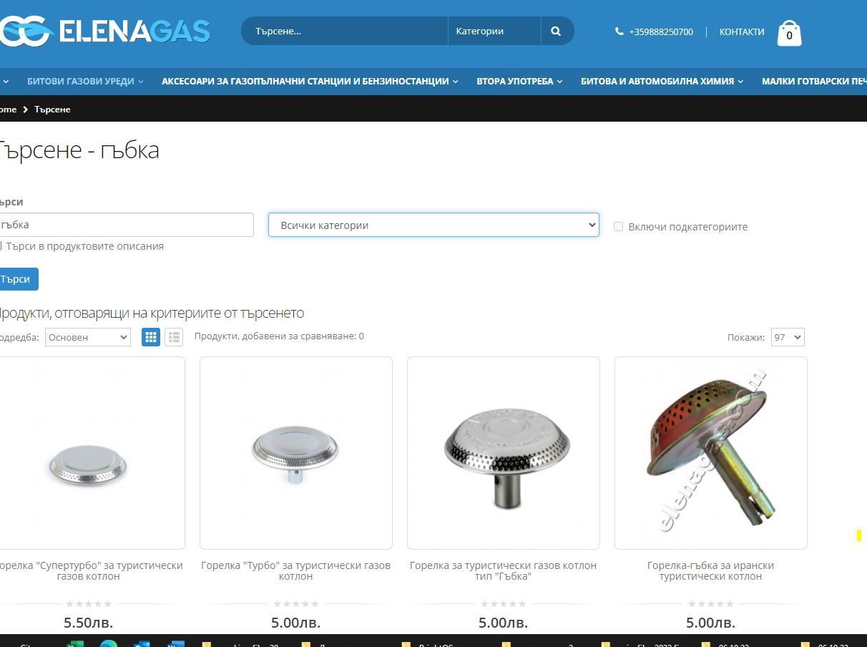Open title "Горелка-гъбка за ирански туристически котлон"
Viewport: 867px width, 647px height.
pos(711,570)
